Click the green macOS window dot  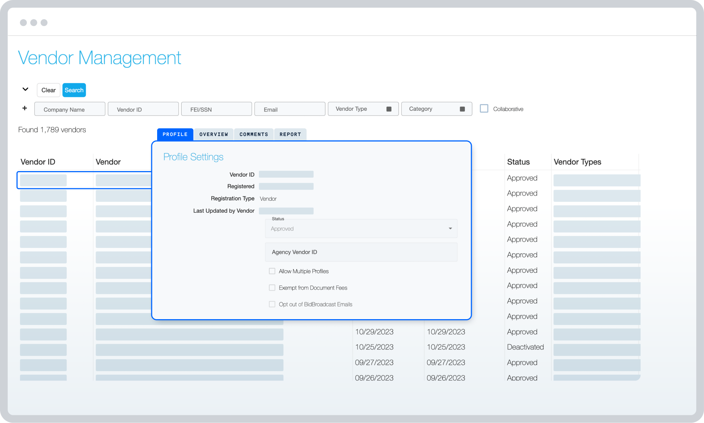pos(44,22)
